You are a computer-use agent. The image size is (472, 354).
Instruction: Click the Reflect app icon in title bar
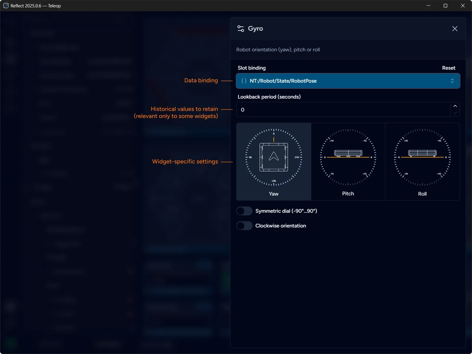(6, 5)
